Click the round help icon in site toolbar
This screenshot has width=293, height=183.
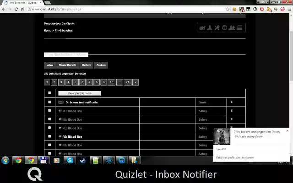click(x=224, y=28)
